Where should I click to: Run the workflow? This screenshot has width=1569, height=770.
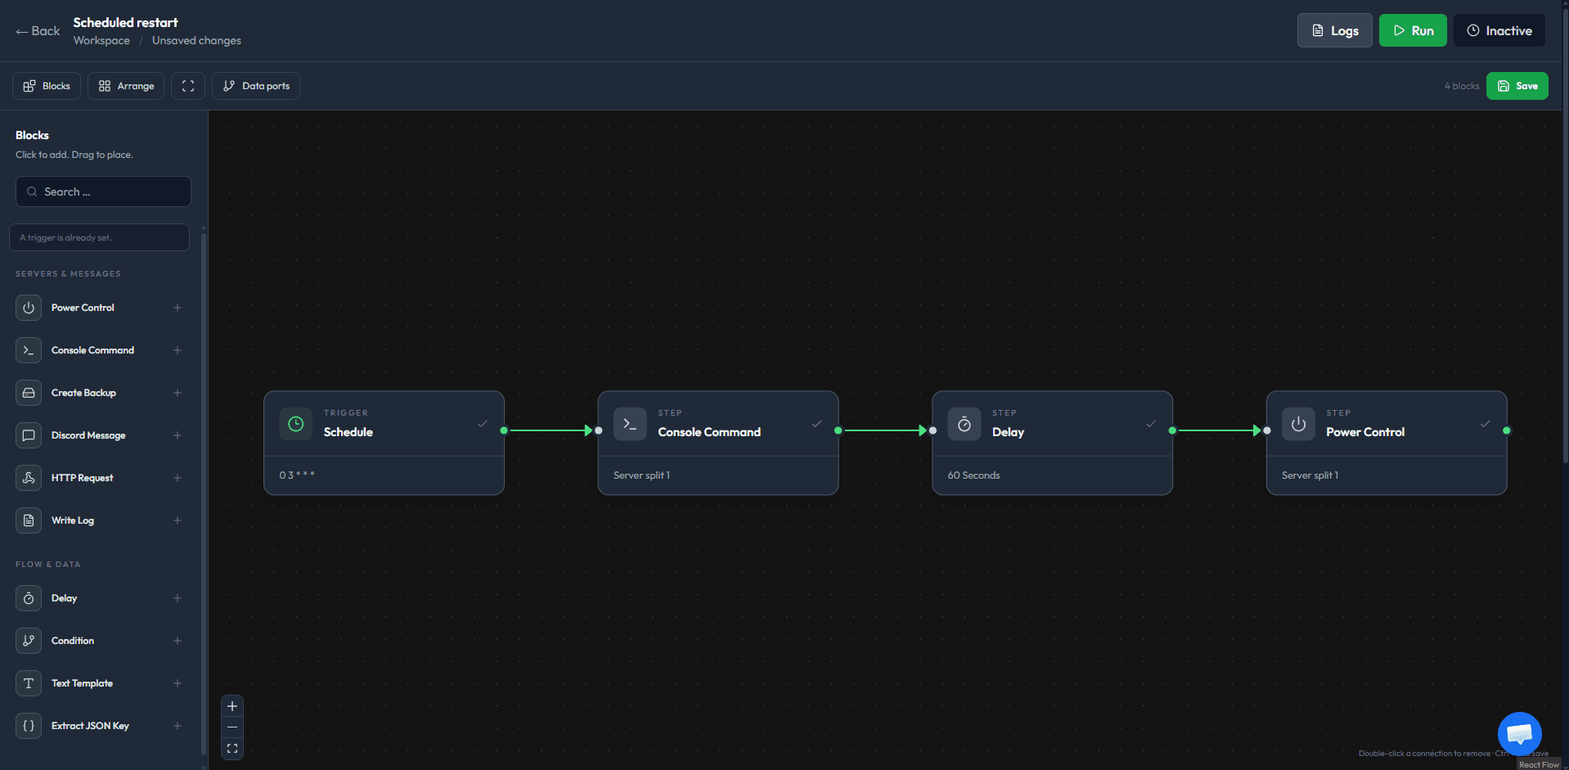click(x=1413, y=30)
